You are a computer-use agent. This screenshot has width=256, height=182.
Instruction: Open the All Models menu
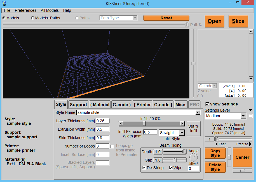click(x=50, y=10)
